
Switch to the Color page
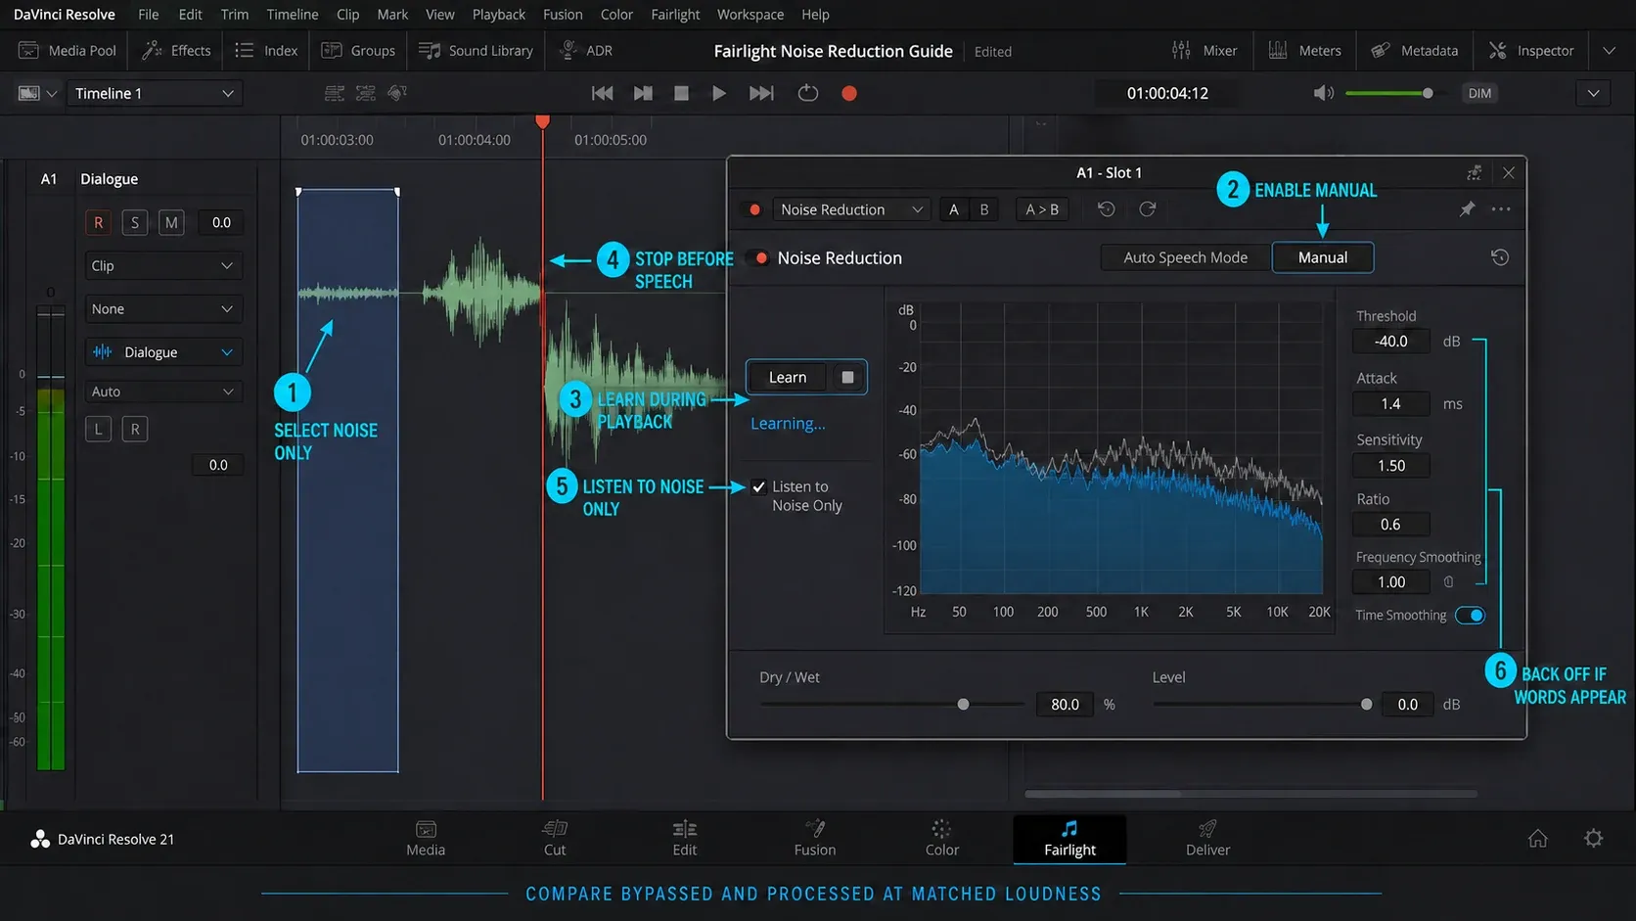tap(941, 839)
